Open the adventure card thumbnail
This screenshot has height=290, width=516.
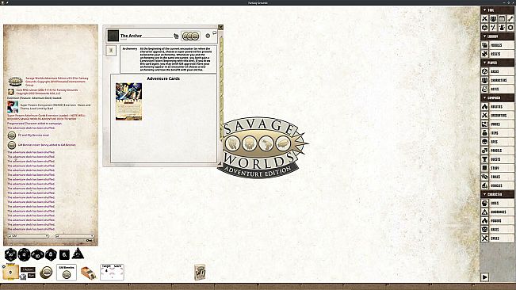pos(128,101)
